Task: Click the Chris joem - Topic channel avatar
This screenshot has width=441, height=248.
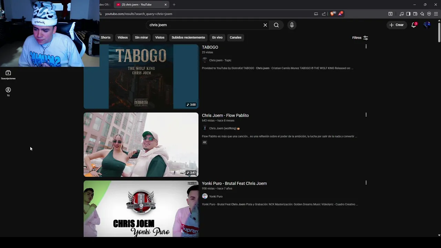Action: click(x=205, y=60)
